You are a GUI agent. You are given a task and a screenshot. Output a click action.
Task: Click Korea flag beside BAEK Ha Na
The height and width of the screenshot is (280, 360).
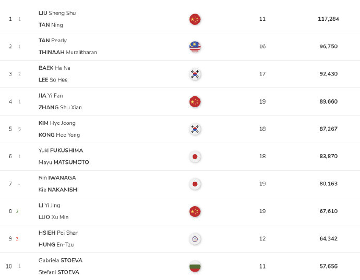coord(195,74)
